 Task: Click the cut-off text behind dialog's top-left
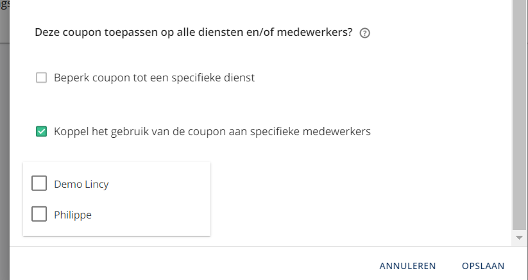point(4,5)
